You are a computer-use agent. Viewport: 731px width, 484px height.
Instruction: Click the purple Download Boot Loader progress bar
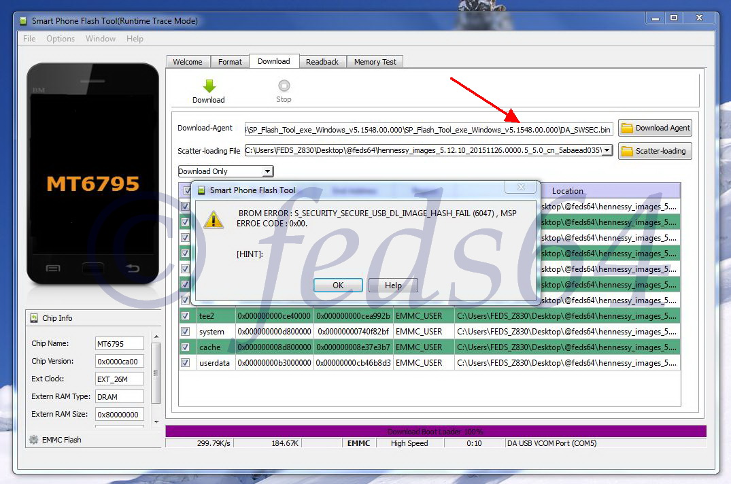point(435,432)
